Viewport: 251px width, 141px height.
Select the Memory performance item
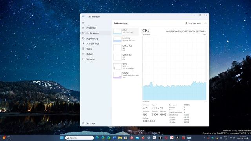click(x=125, y=39)
